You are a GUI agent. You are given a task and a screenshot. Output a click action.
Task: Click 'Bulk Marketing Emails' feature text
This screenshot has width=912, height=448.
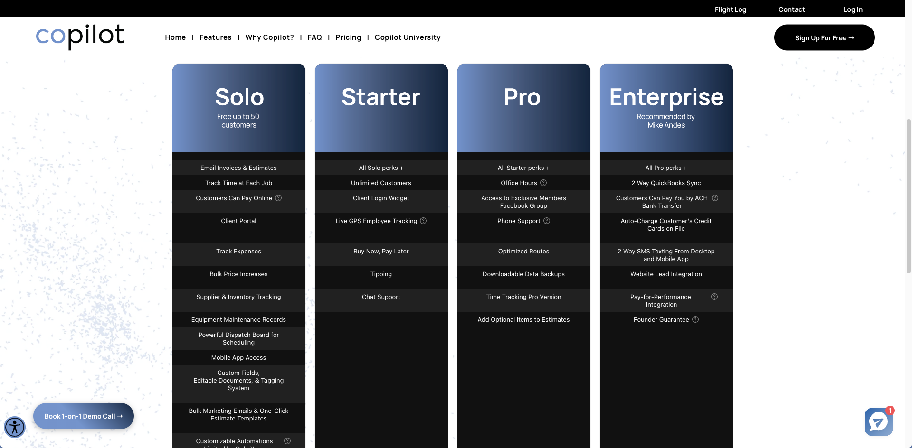(239, 414)
